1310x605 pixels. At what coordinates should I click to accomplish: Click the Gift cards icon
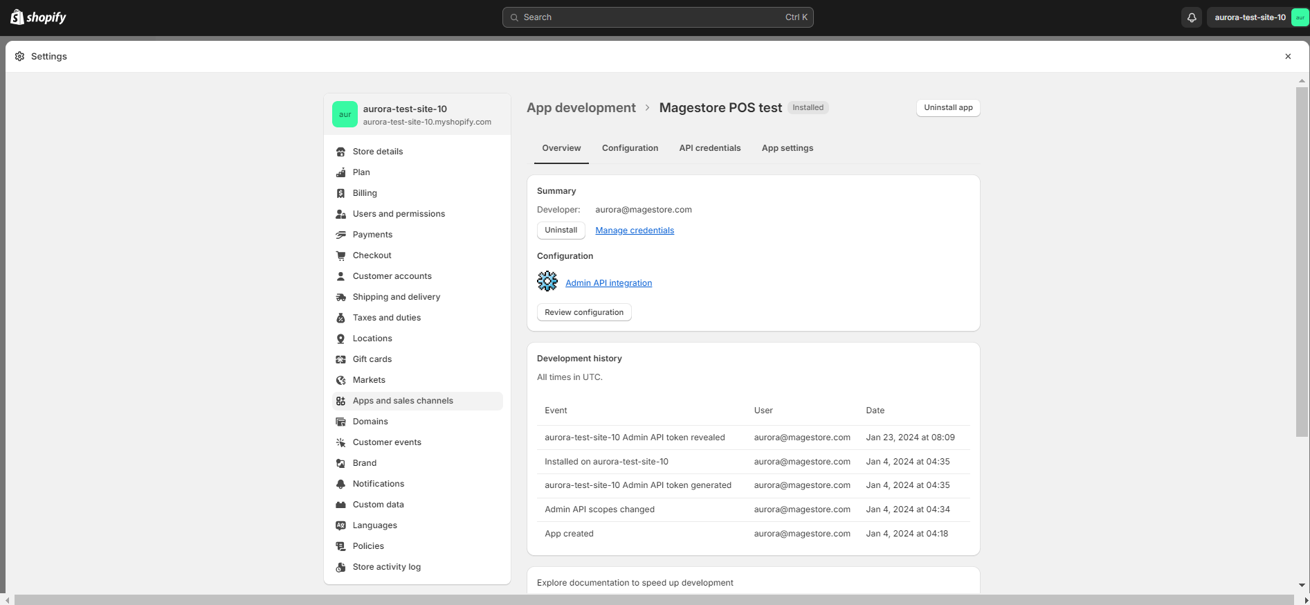coord(340,359)
